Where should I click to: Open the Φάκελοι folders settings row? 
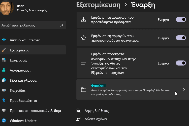click(133, 90)
